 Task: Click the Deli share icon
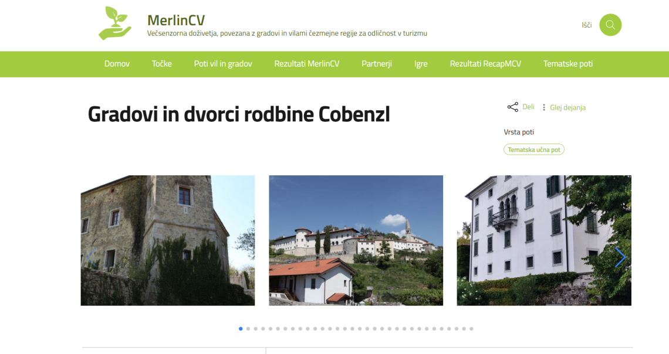click(x=512, y=107)
